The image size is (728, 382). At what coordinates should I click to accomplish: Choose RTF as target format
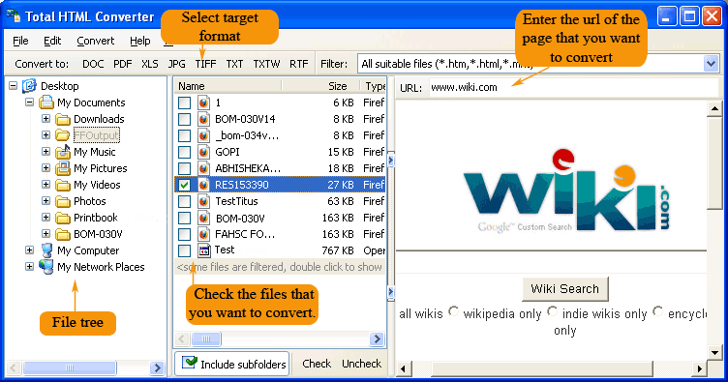[299, 64]
